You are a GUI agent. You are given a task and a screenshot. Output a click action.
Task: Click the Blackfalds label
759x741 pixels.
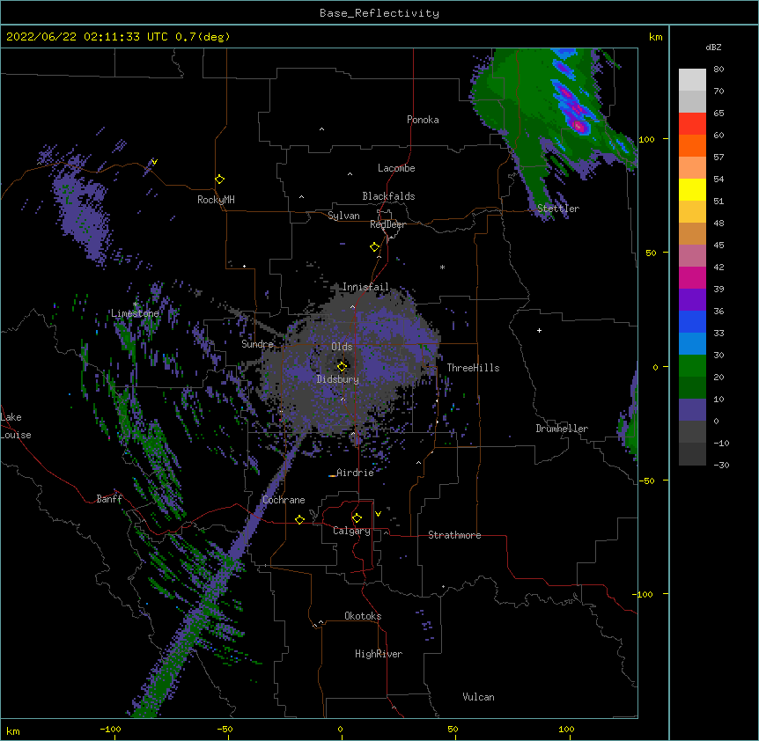click(388, 196)
